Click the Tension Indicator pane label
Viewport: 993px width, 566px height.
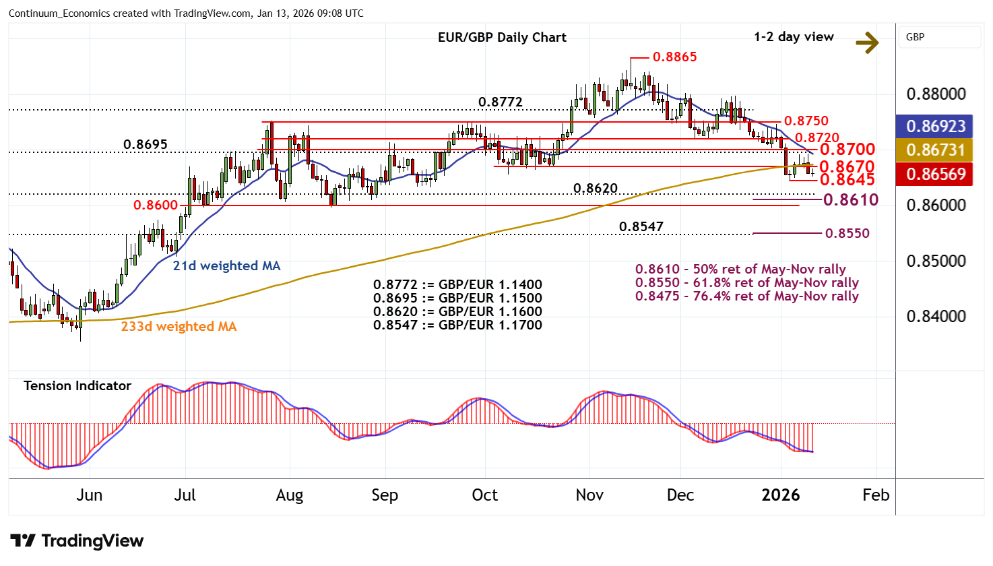point(77,386)
